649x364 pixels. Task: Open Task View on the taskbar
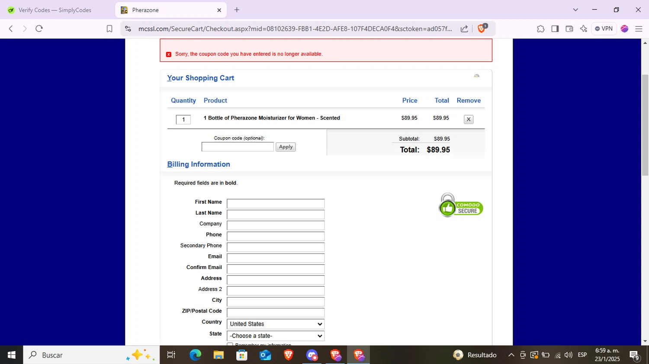point(171,355)
